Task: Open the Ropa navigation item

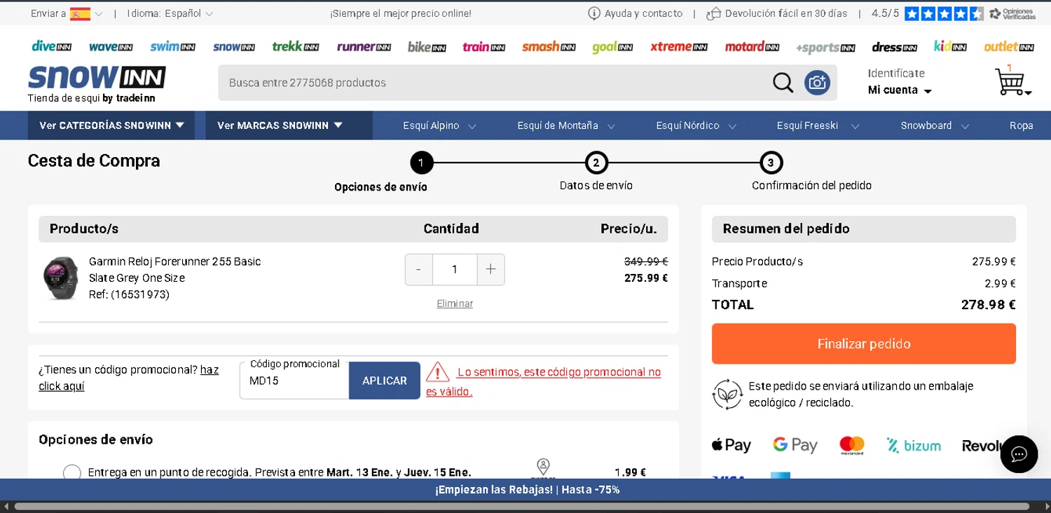Action: (x=1021, y=125)
